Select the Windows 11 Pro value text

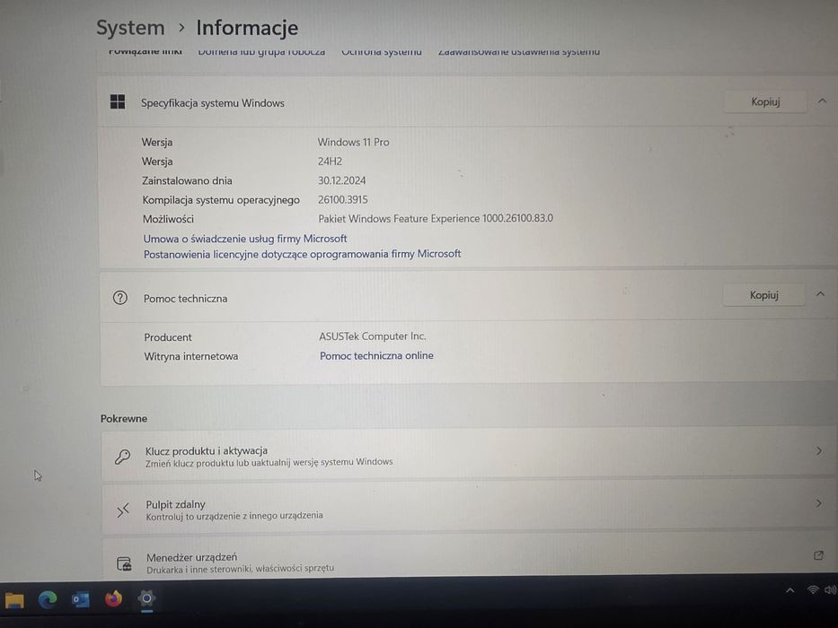353,142
